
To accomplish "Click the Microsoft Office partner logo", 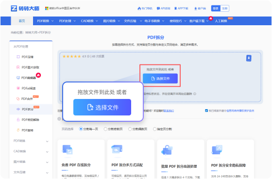I will 47,8.
